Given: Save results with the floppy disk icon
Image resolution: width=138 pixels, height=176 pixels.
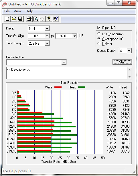Looking at the screenshot, I should tap(20, 19).
